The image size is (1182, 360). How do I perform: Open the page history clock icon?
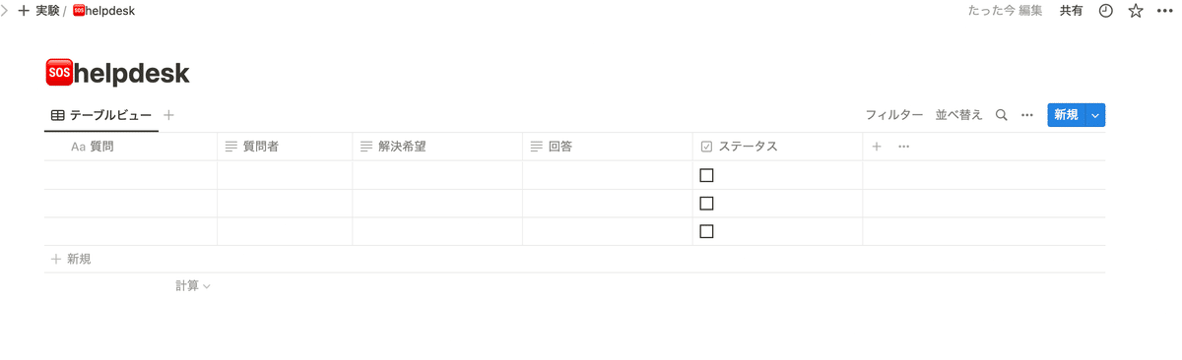tap(1106, 11)
